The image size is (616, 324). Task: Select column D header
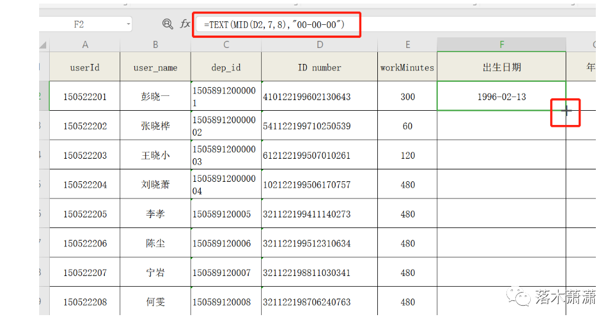(x=319, y=45)
